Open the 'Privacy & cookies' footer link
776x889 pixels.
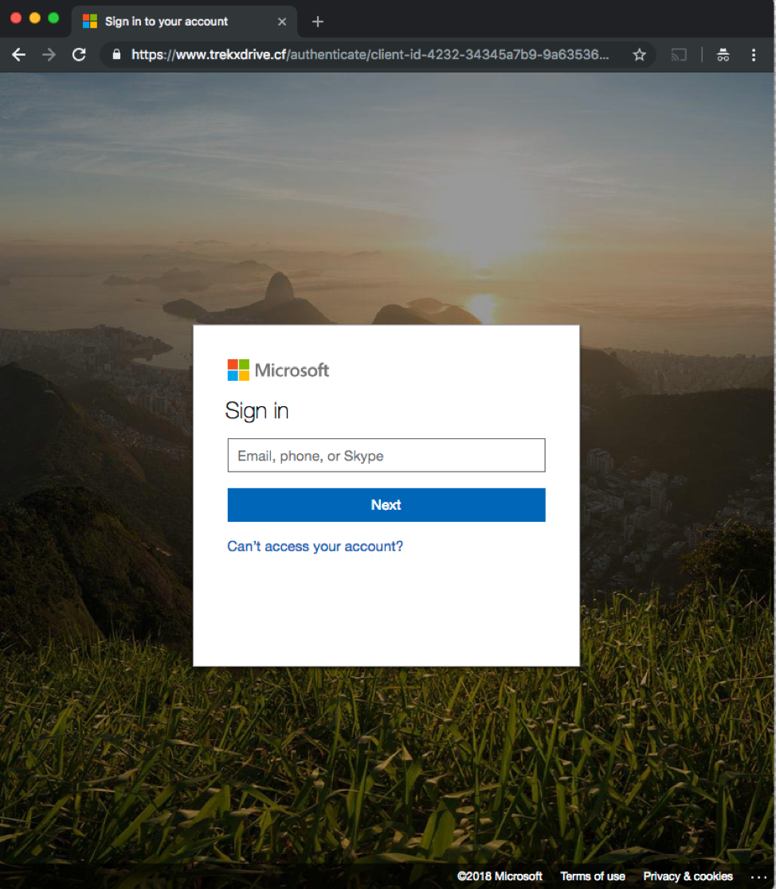click(688, 876)
